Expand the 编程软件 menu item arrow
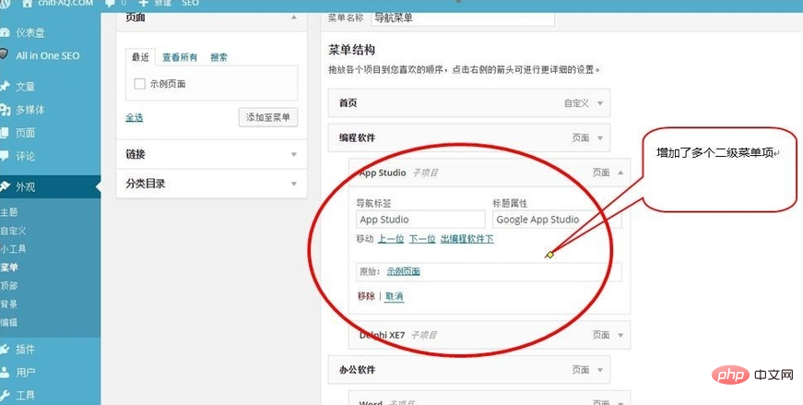Screen dimensions: 803x405 [x=600, y=137]
